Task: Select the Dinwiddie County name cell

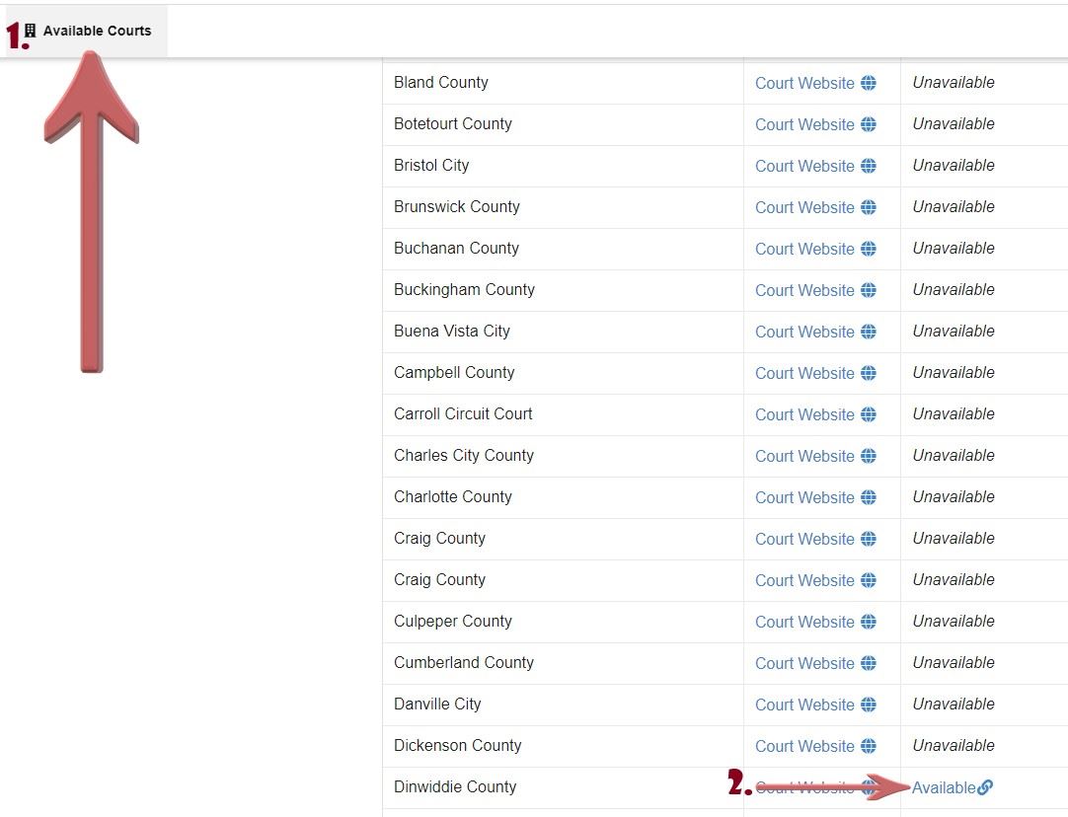Action: point(455,787)
